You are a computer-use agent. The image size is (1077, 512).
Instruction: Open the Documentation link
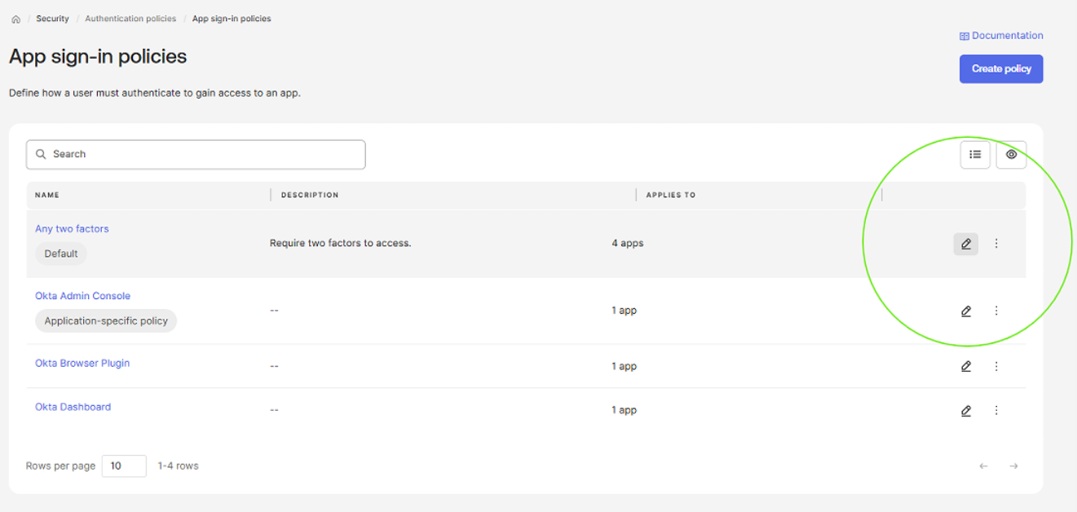click(1001, 36)
